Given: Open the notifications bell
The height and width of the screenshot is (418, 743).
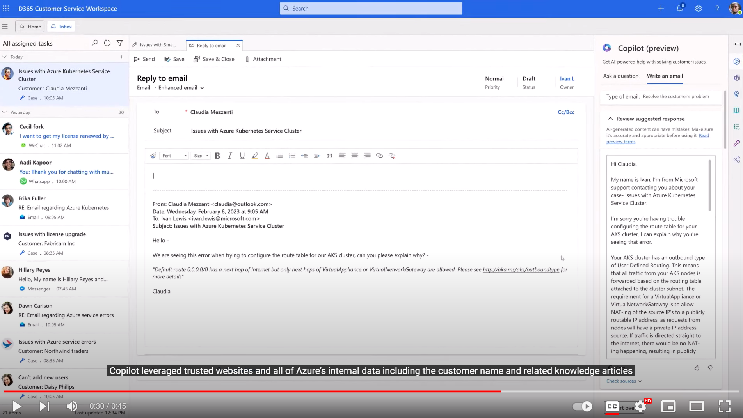Looking at the screenshot, I should 680,8.
